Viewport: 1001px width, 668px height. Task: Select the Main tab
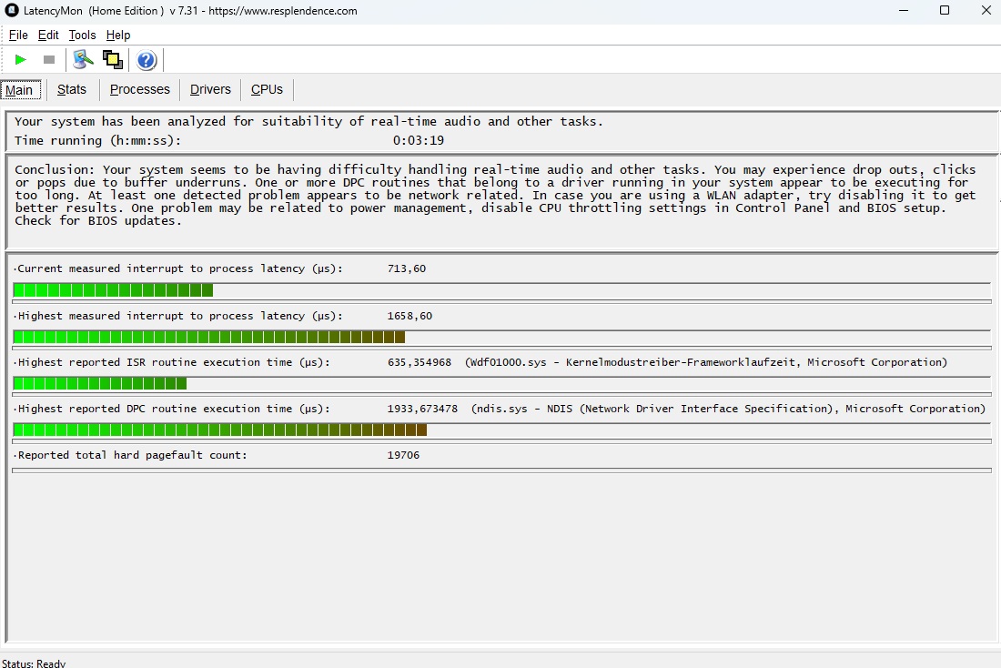pos(19,89)
